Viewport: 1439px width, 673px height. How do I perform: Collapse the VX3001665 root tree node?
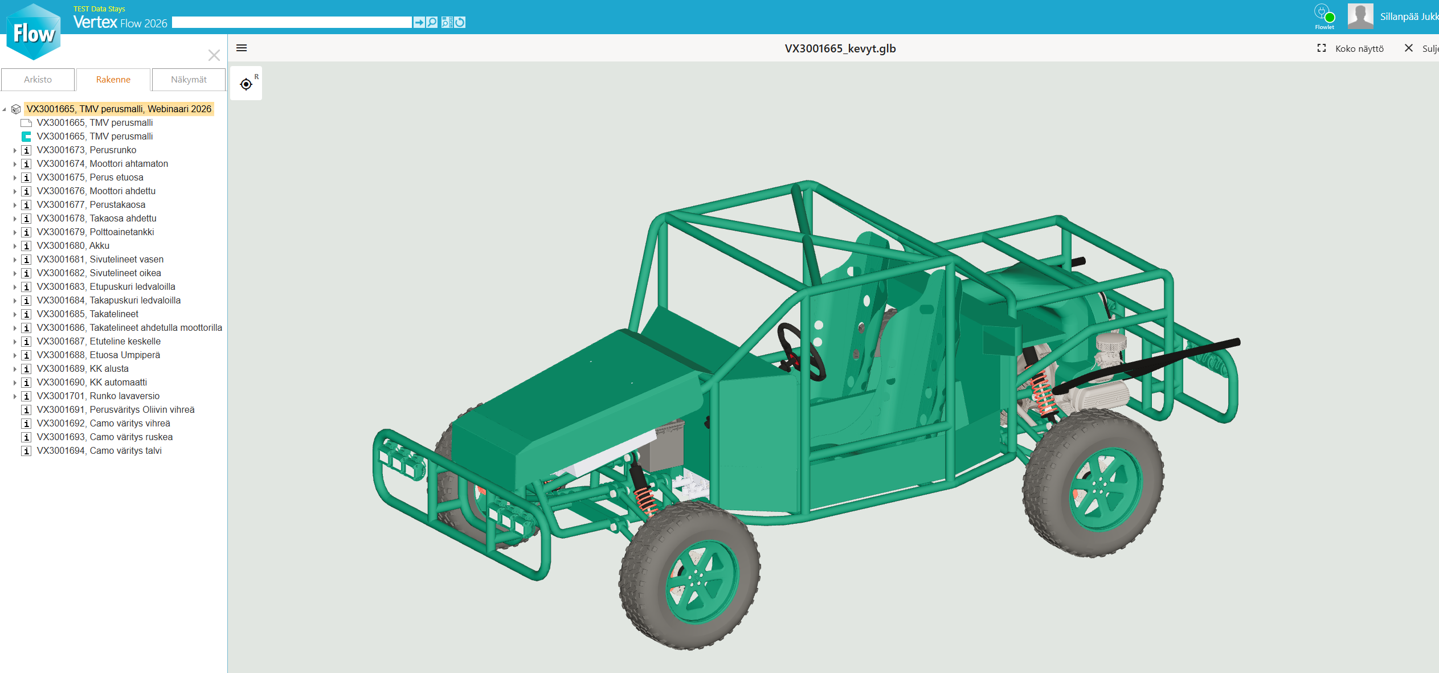5,109
